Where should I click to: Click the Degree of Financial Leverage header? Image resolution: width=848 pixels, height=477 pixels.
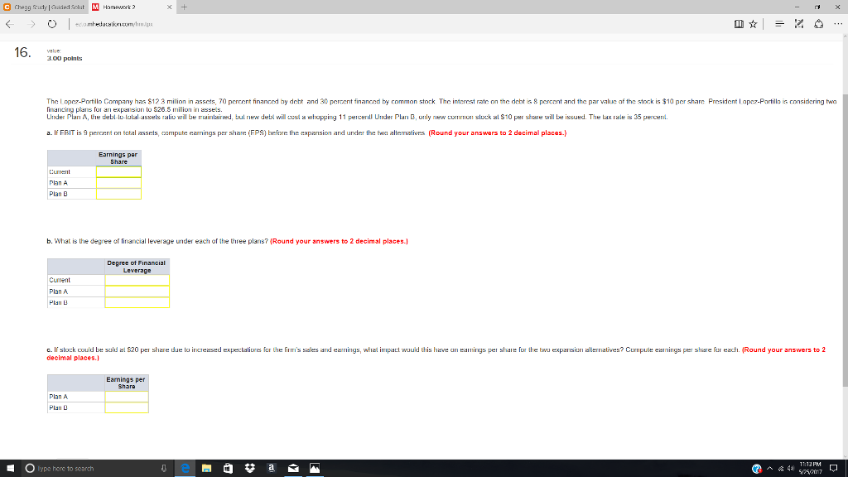pyautogui.click(x=137, y=267)
